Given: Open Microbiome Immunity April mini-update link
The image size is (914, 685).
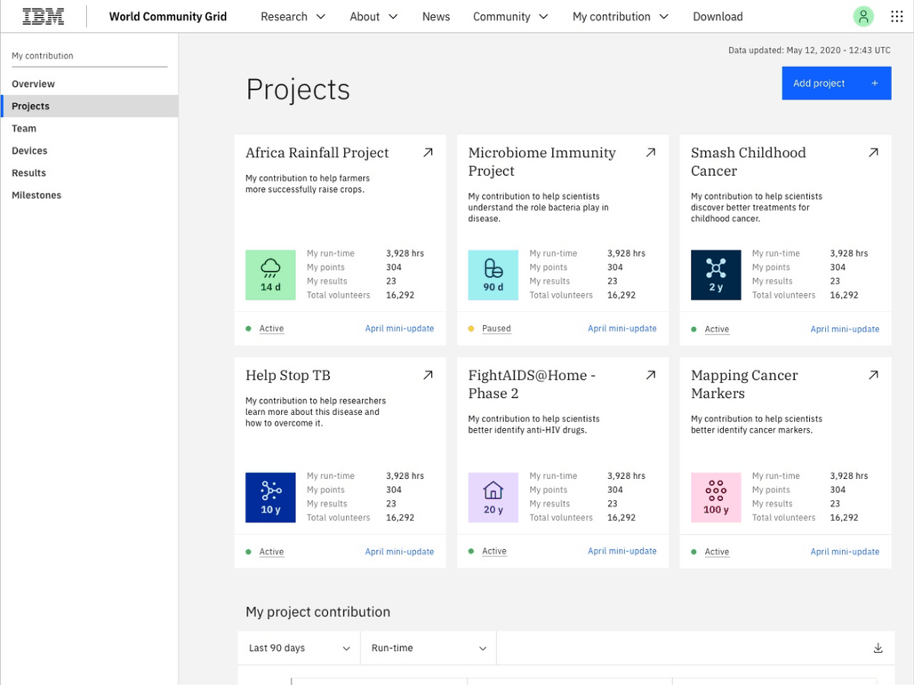Looking at the screenshot, I should click(622, 329).
